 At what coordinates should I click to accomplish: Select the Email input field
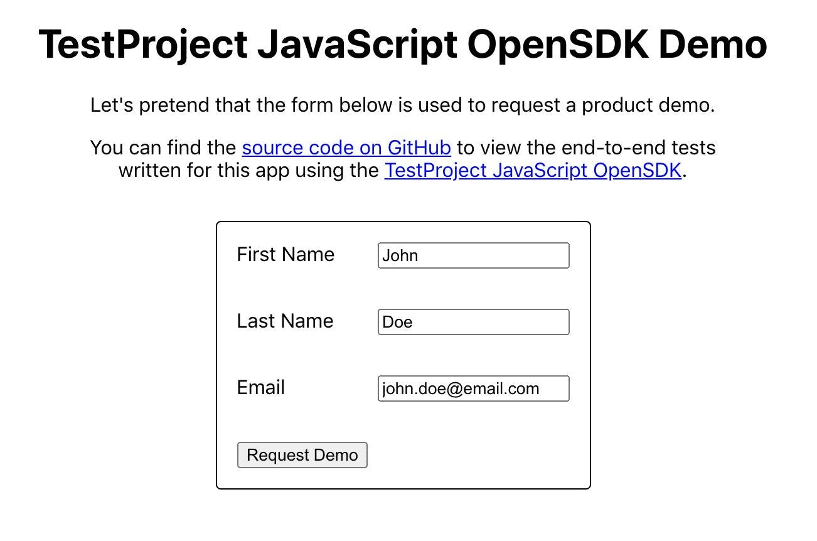click(473, 388)
